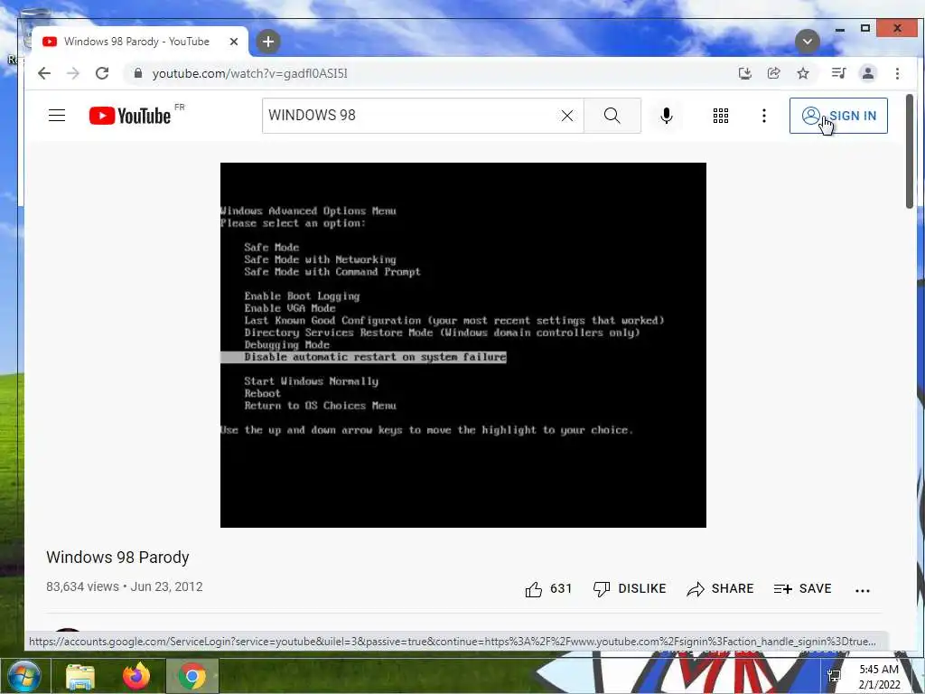Click the SHARE button
Image resolution: width=925 pixels, height=694 pixels.
point(720,589)
